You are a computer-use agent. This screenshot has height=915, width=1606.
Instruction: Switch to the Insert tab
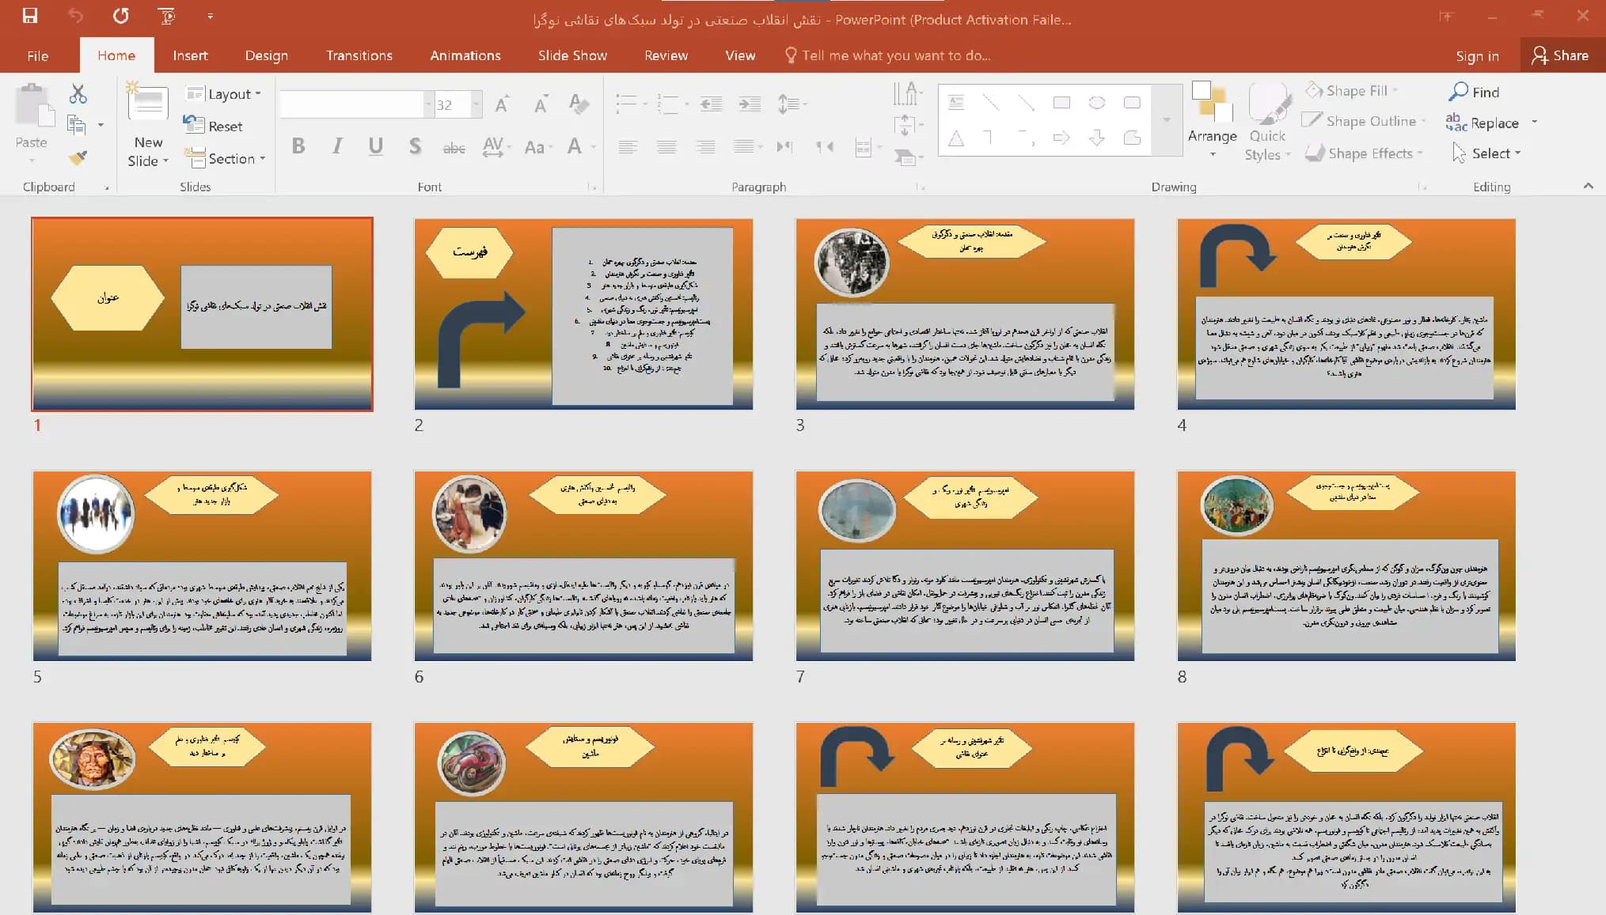pyautogui.click(x=190, y=55)
